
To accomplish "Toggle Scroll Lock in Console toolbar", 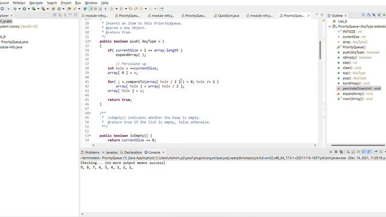I will tap(353, 152).
